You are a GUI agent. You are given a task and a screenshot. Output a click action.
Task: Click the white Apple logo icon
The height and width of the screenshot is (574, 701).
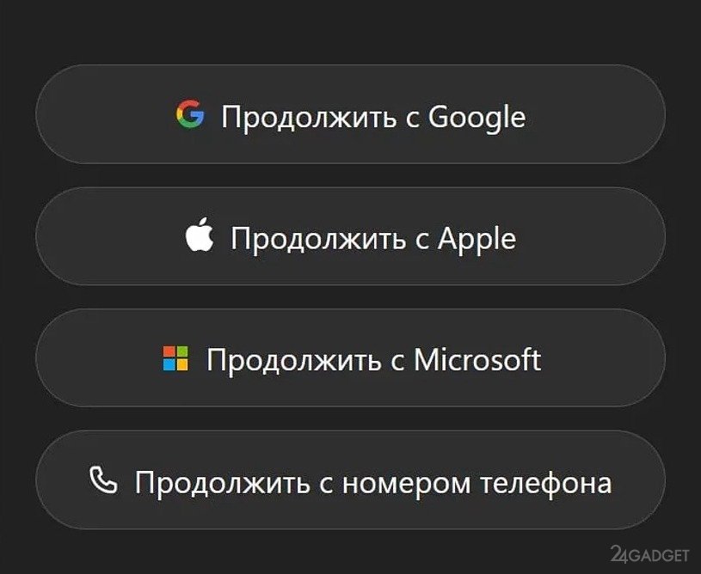[x=199, y=236]
